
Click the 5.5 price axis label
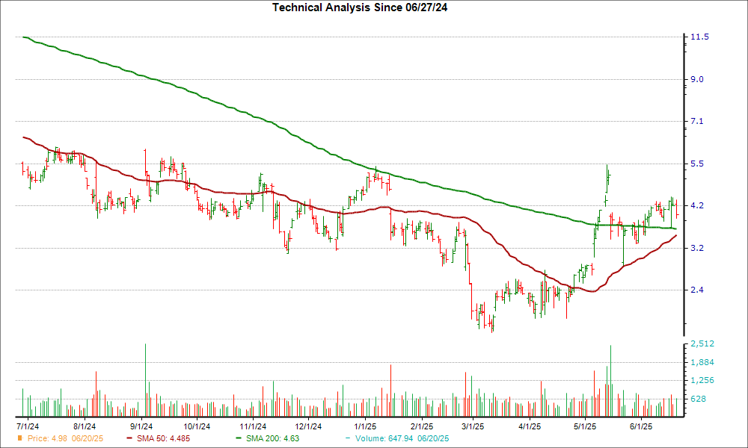697,164
